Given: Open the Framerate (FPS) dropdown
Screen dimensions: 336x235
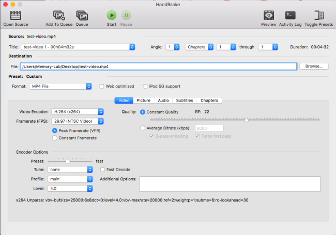Looking at the screenshot, I should pyautogui.click(x=78, y=121).
